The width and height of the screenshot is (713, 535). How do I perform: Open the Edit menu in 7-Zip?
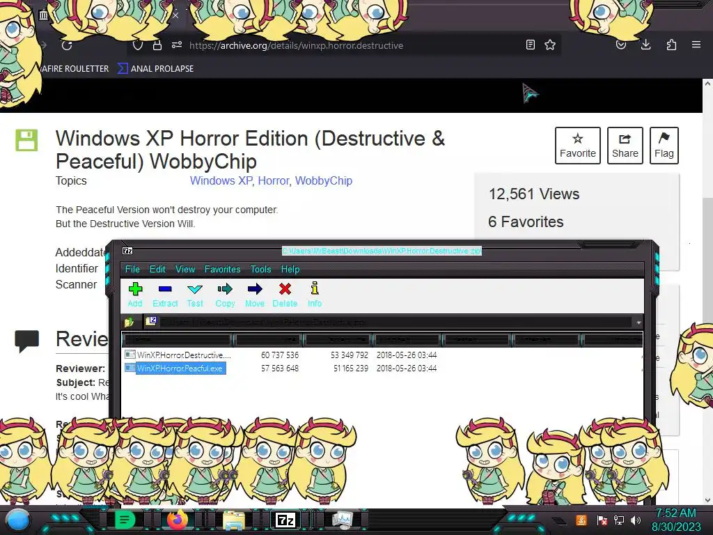click(157, 269)
